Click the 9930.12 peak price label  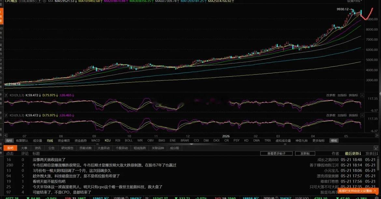point(342,9)
